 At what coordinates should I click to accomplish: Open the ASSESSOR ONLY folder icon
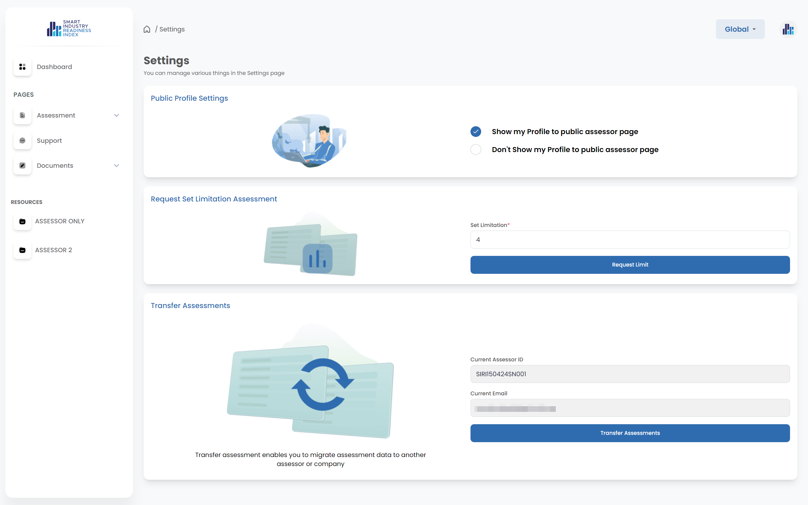pyautogui.click(x=22, y=221)
